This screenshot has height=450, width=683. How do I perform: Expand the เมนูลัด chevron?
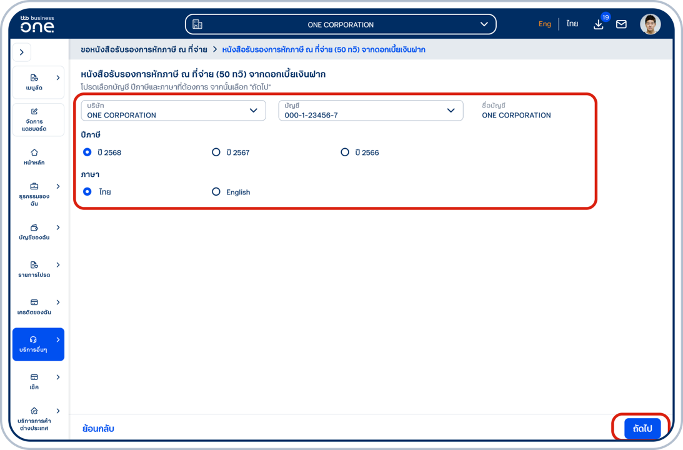pos(58,77)
